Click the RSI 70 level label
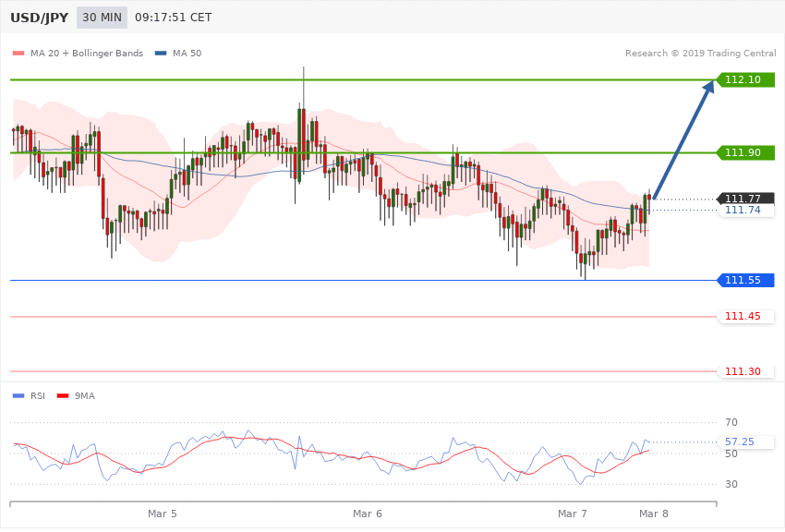Screen dimensions: 785x532 coord(731,422)
